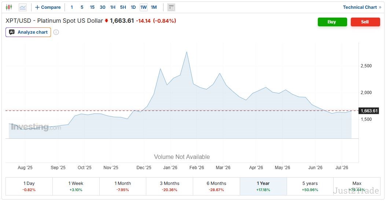386x201 pixels.
Task: Click the 2,500 price axis label
Action: point(366,66)
